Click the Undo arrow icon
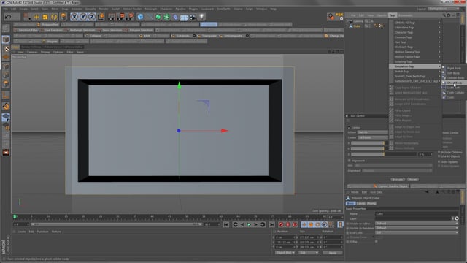The height and width of the screenshot is (263, 467). [8, 17]
